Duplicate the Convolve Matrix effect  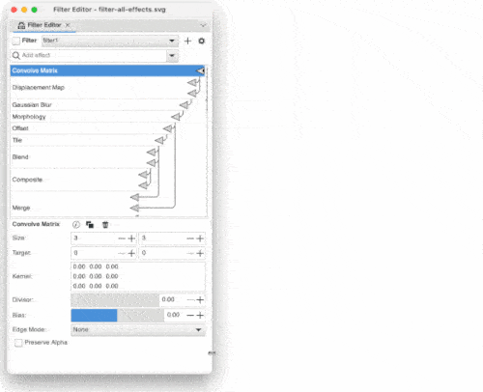pyautogui.click(x=90, y=225)
